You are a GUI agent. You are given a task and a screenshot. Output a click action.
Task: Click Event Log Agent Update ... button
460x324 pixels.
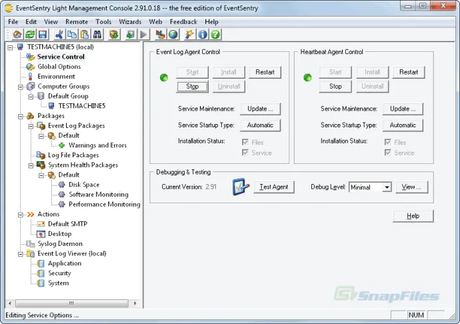pos(260,109)
